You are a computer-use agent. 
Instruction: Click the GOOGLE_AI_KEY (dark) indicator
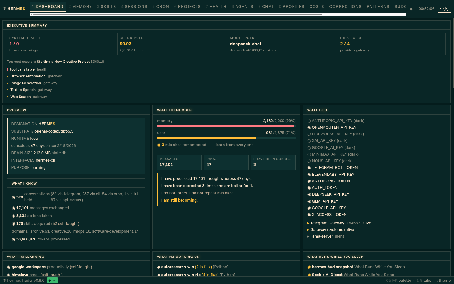click(x=309, y=148)
